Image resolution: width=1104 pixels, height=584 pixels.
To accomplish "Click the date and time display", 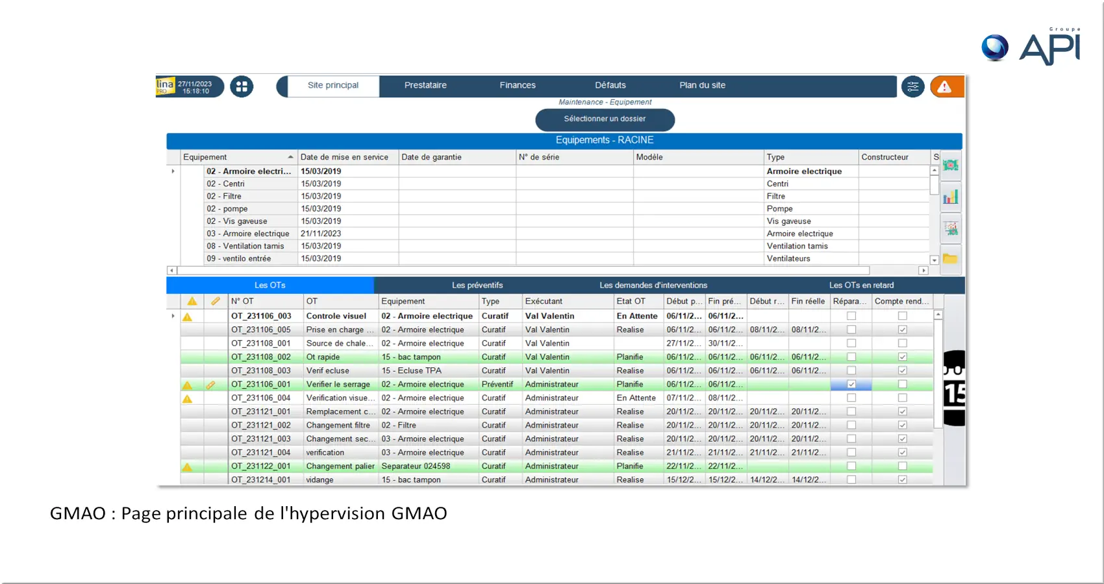I will pos(195,88).
